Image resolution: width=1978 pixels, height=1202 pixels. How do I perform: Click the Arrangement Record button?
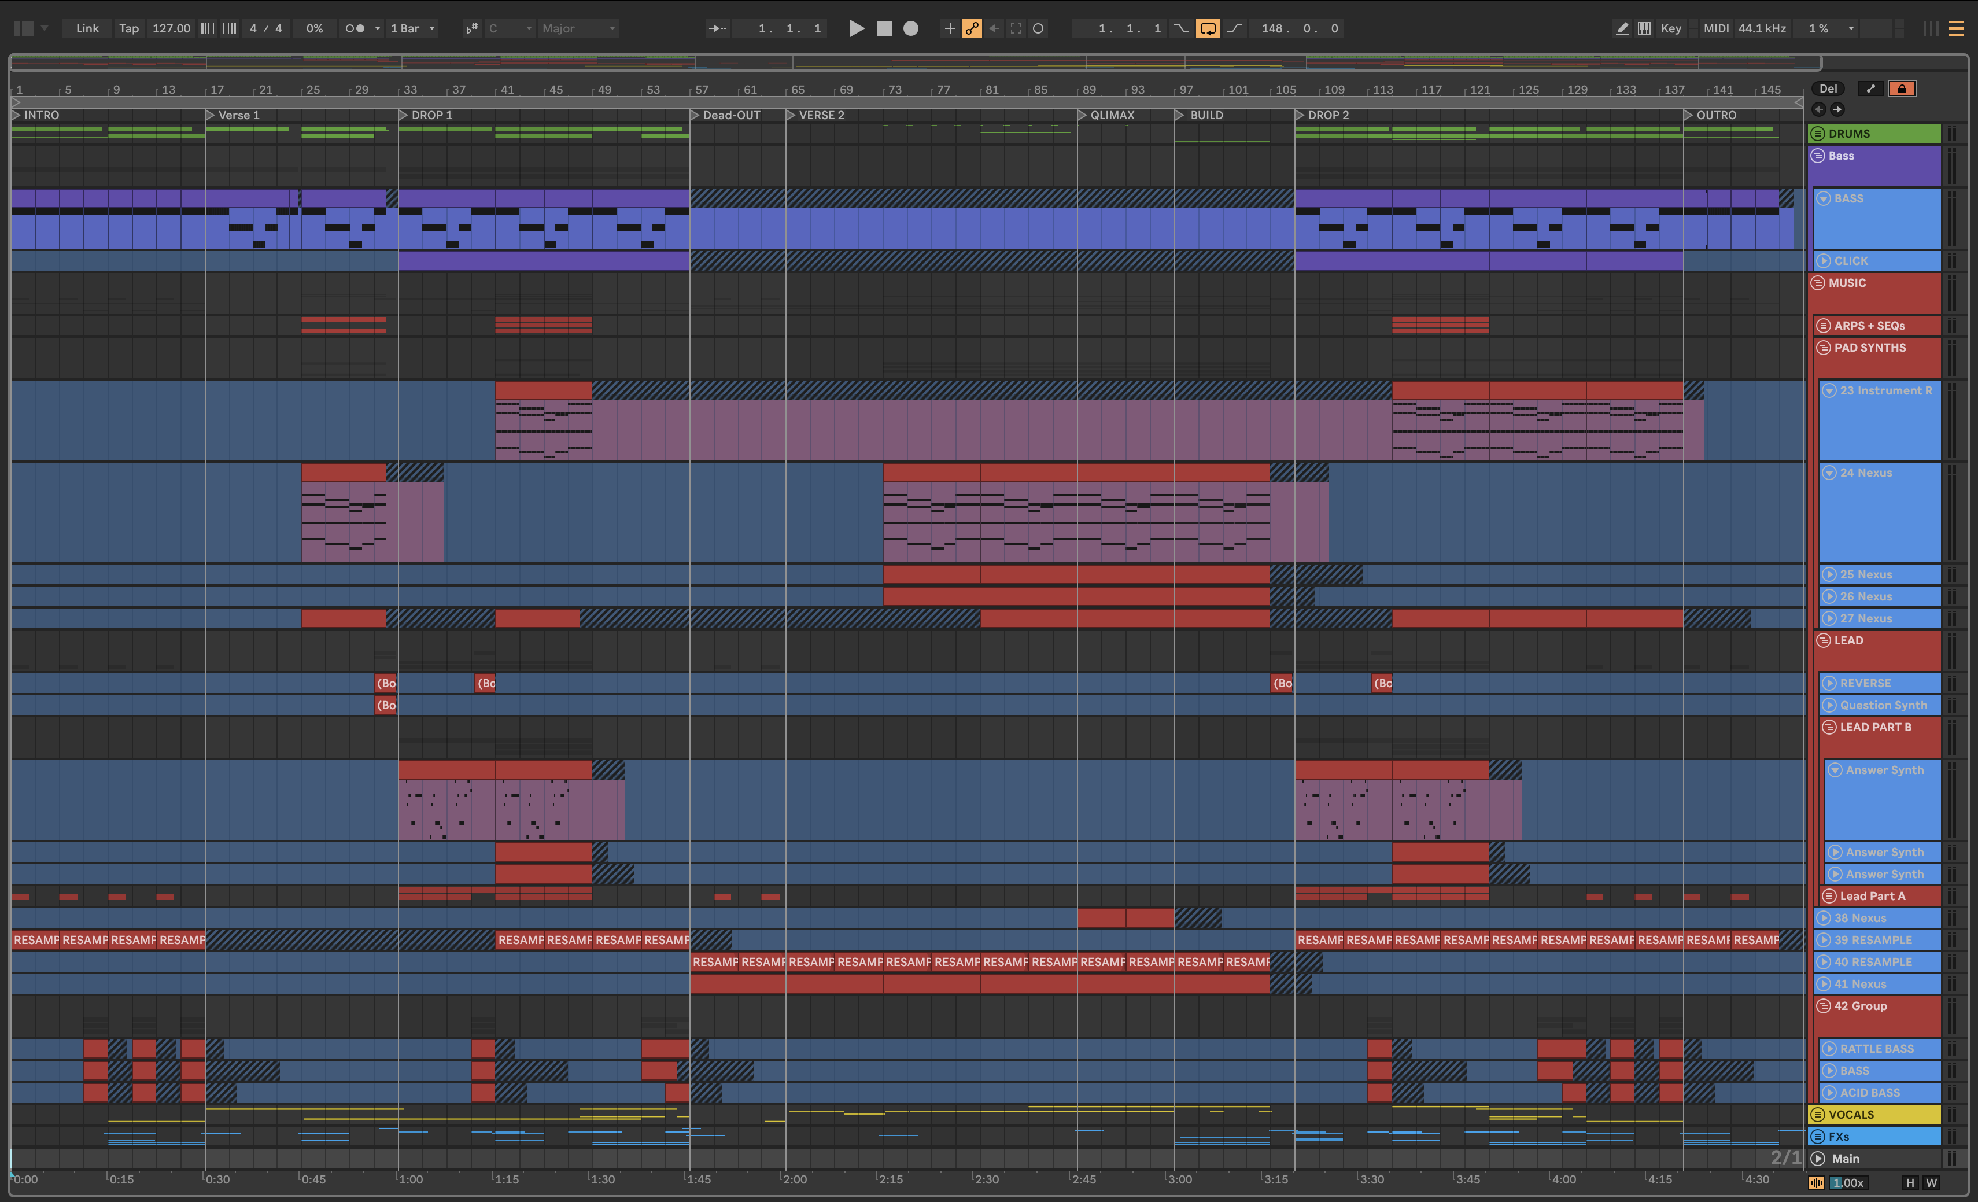910,28
